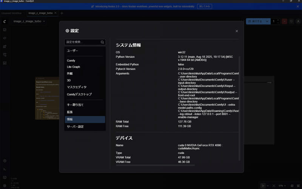This screenshot has width=302, height=189.
Task: Click the search magnifier icon in settings
Action: click(102, 42)
